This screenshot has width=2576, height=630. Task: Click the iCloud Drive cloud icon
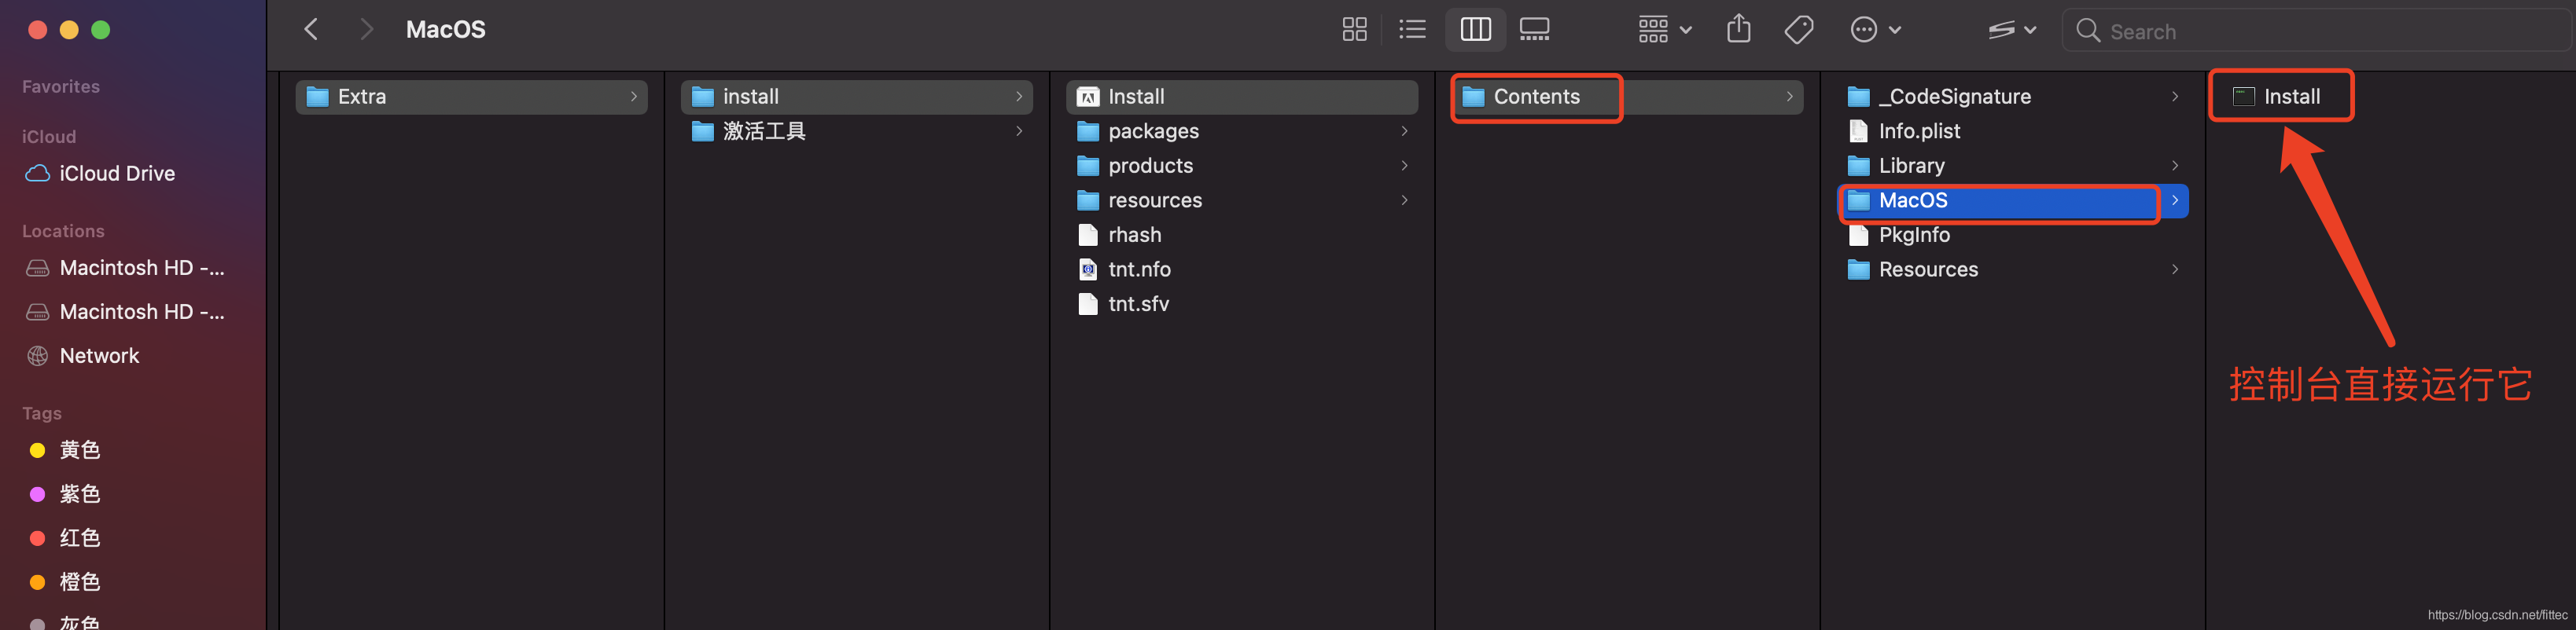[x=38, y=174]
